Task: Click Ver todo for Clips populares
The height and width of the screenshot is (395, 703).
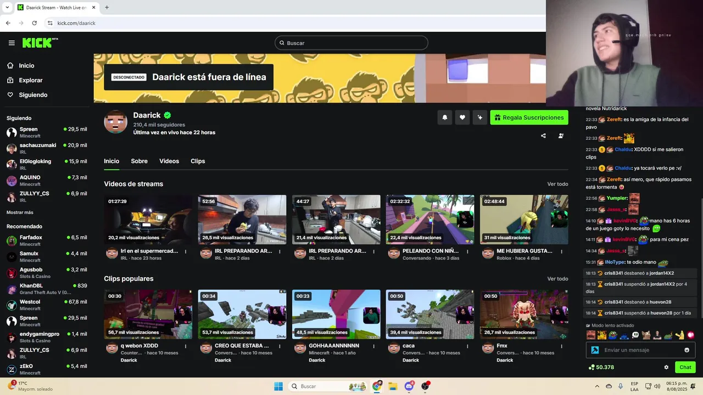Action: tap(557, 279)
